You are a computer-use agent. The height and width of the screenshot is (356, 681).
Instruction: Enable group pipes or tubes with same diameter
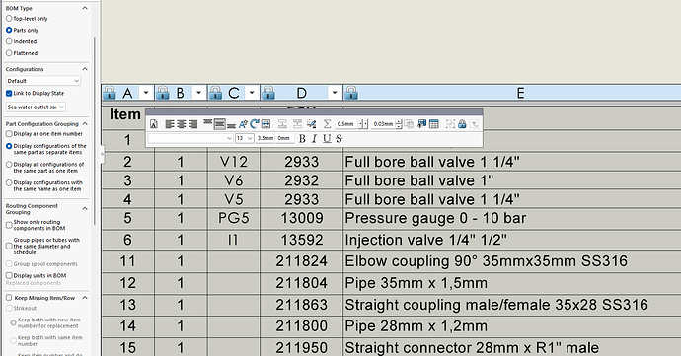[x=9, y=247]
